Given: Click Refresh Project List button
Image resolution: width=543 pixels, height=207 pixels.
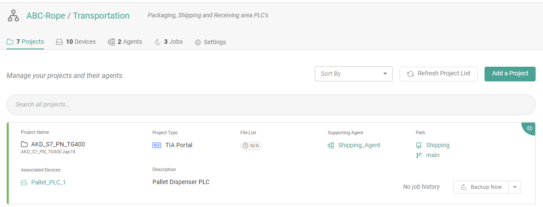Looking at the screenshot, I should point(438,74).
